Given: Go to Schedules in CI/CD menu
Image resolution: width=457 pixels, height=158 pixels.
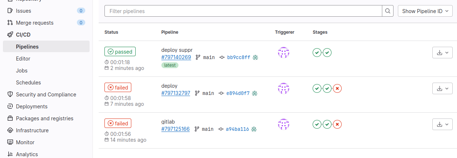Looking at the screenshot, I should point(28,83).
